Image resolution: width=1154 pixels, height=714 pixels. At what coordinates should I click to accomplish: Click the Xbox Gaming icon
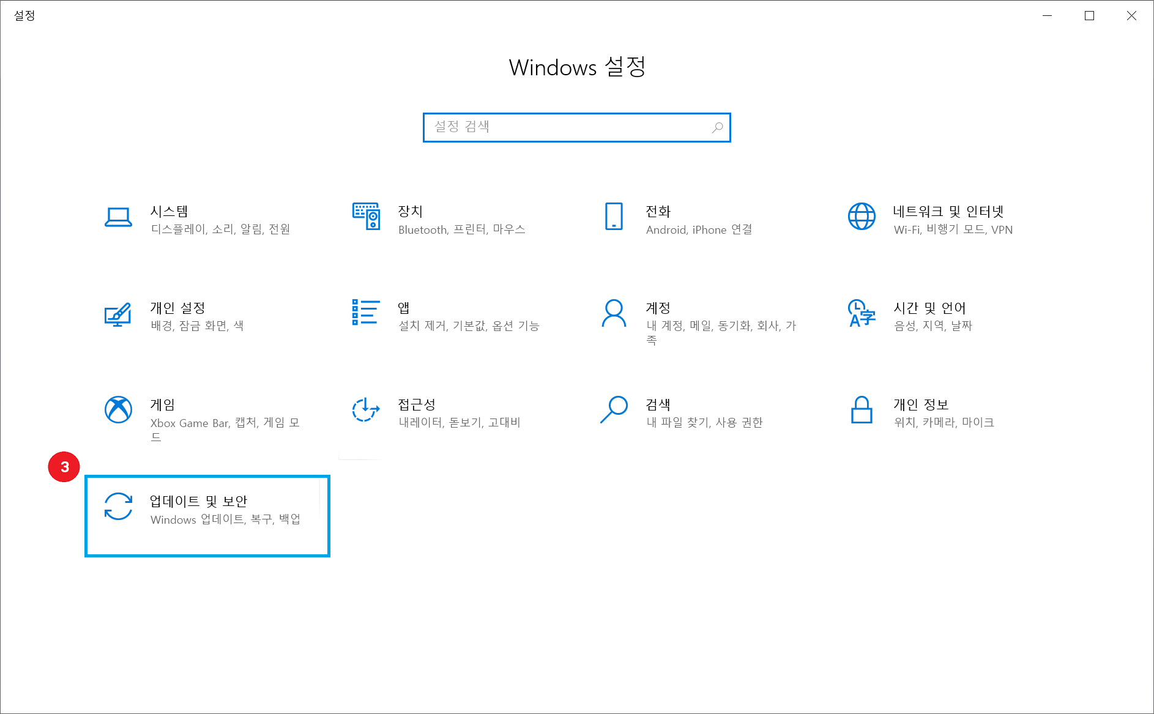tap(118, 409)
